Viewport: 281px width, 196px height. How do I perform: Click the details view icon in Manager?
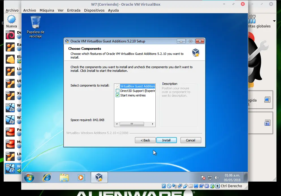pyautogui.click(x=267, y=100)
